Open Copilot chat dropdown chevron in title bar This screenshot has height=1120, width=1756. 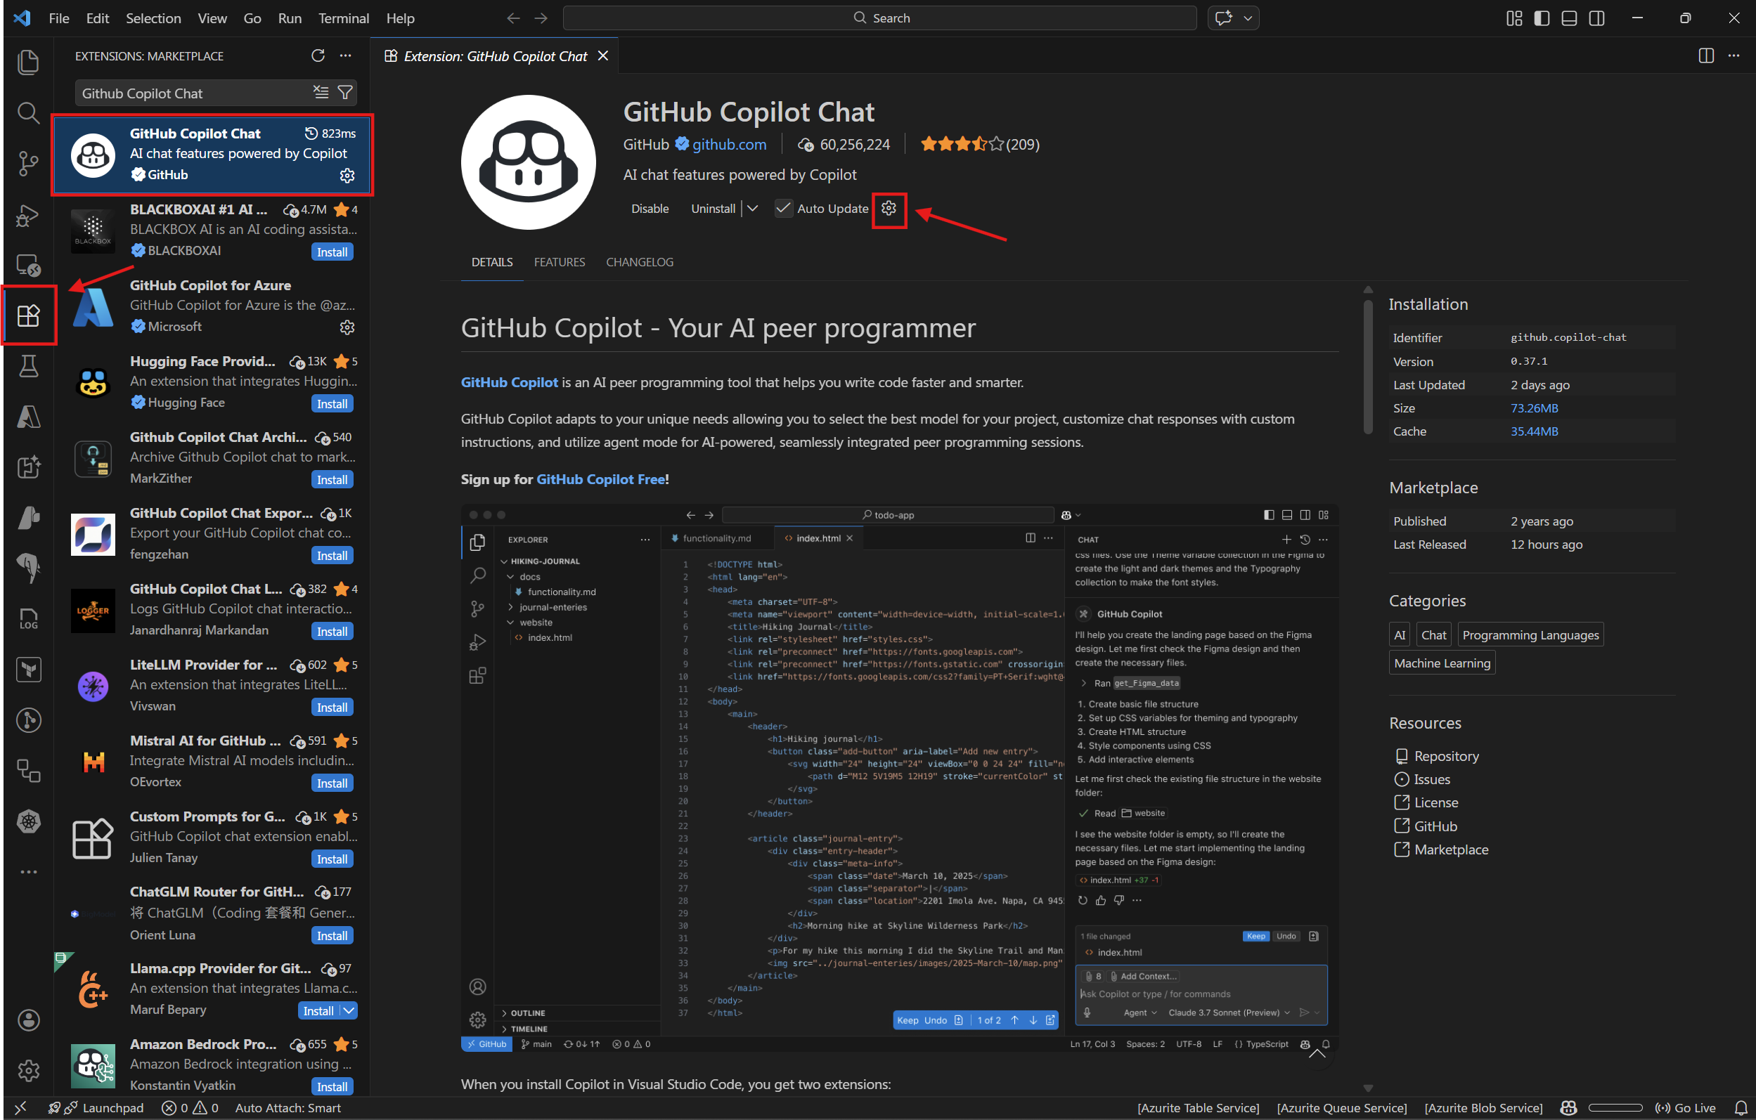pos(1248,18)
